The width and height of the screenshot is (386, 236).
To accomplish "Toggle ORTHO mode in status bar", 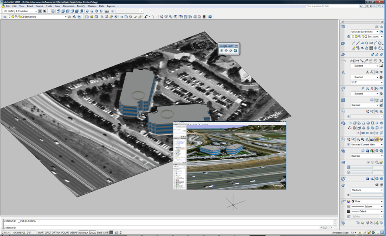I will point(56,232).
